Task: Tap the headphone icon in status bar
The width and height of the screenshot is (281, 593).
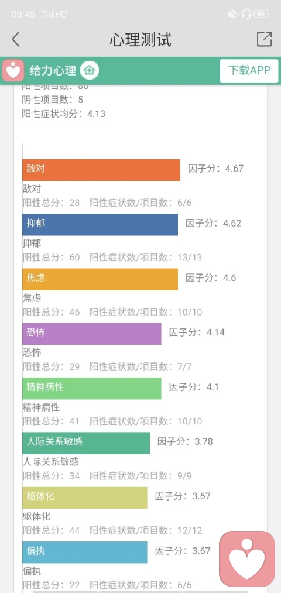Action: pos(246,15)
